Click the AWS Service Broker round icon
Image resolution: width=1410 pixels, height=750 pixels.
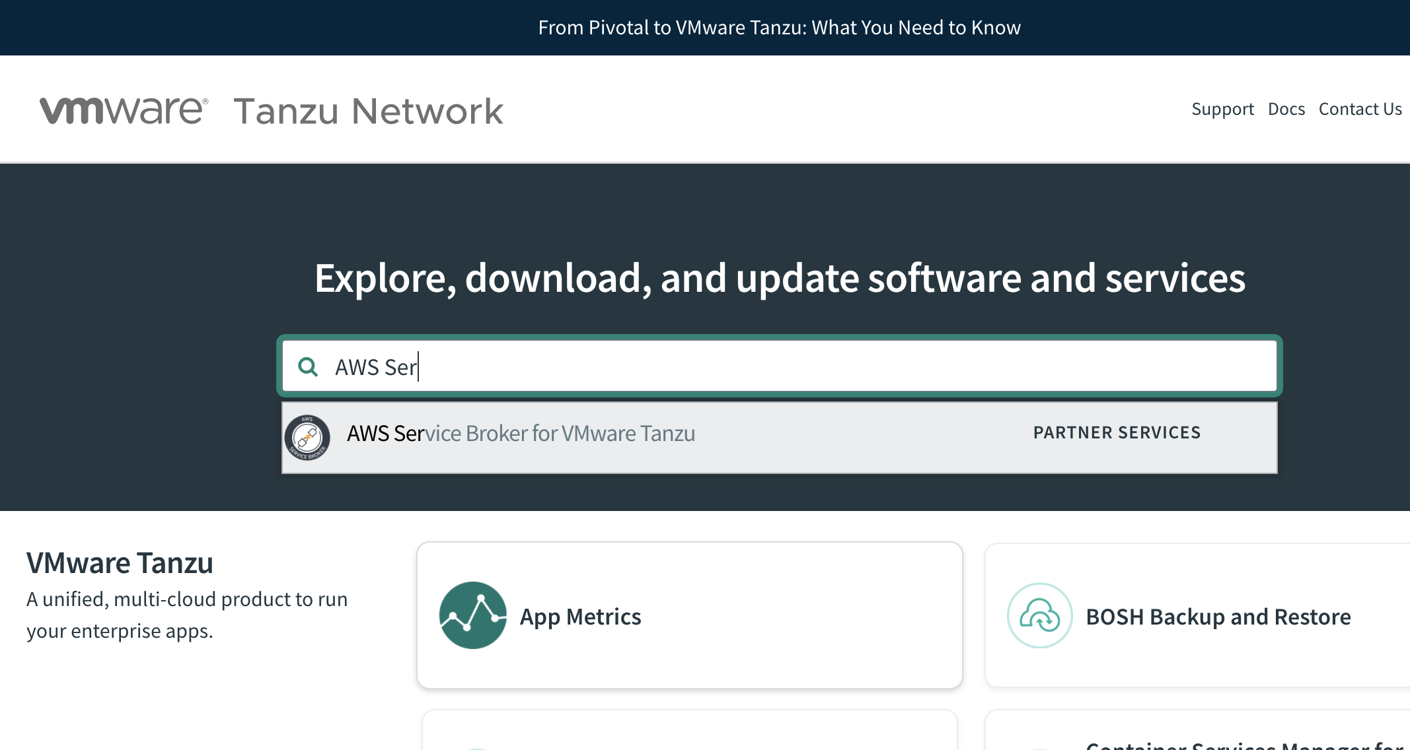coord(307,437)
